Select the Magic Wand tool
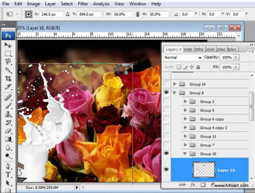Screen dimensions: 255x193 (x=8, y=70)
